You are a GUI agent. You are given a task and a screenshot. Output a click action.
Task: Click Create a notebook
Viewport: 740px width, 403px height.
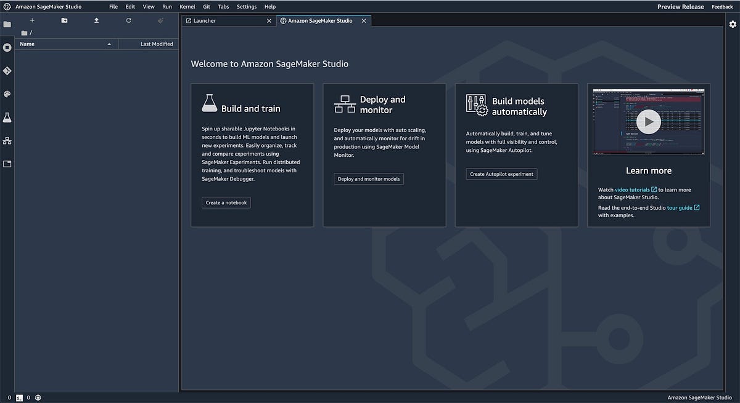point(226,202)
